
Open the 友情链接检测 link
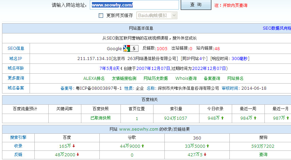pyautogui.click(x=124, y=78)
